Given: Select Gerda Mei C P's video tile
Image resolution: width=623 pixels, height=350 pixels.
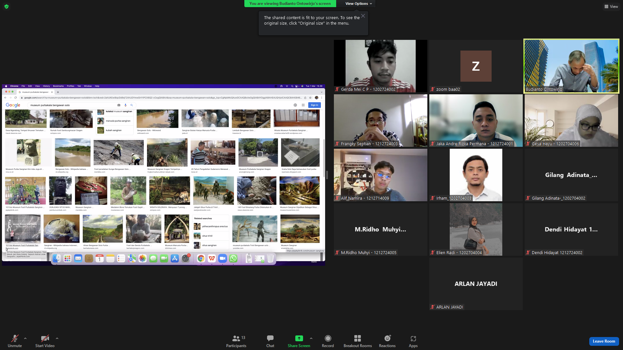Looking at the screenshot, I should tap(381, 66).
